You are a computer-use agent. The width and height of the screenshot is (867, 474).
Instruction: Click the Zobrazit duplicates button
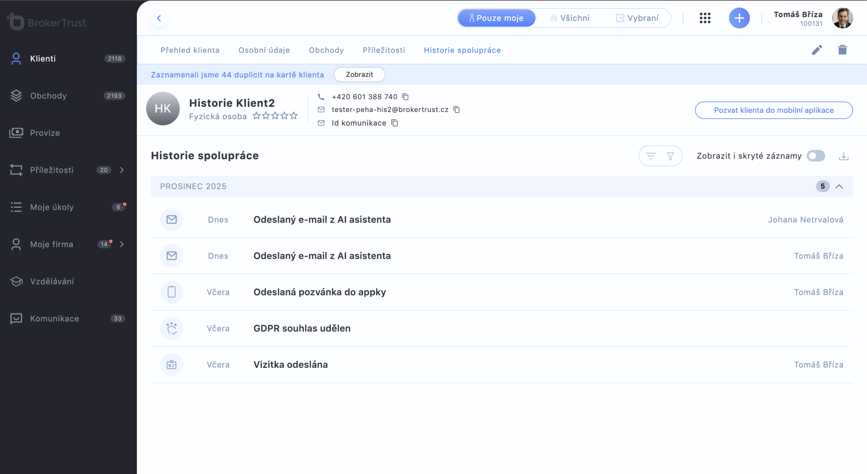pyautogui.click(x=359, y=75)
